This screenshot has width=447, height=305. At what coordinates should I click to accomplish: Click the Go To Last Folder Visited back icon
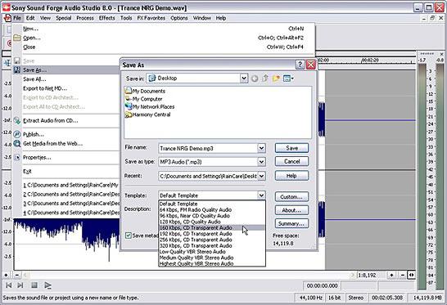tap(255, 78)
